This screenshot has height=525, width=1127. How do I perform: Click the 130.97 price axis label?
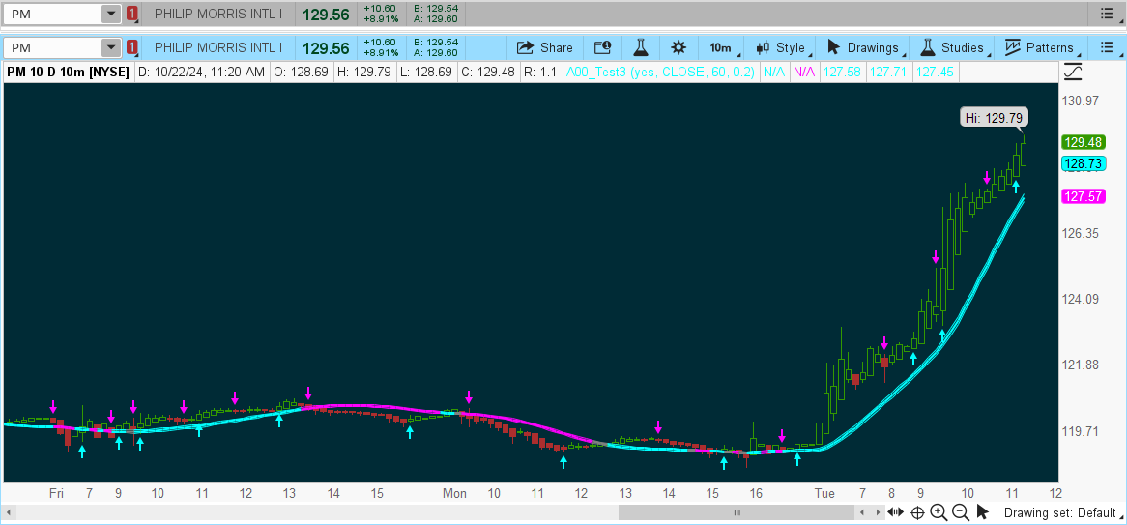1081,101
